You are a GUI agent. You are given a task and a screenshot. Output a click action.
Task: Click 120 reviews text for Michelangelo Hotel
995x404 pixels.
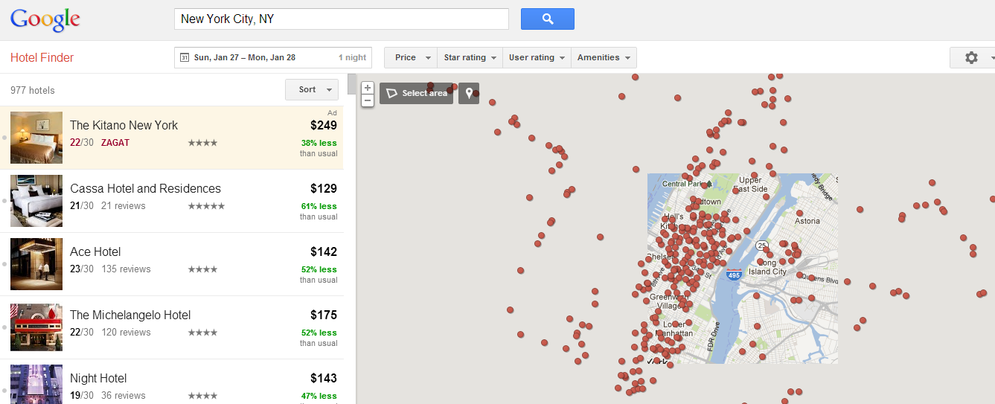(x=126, y=333)
